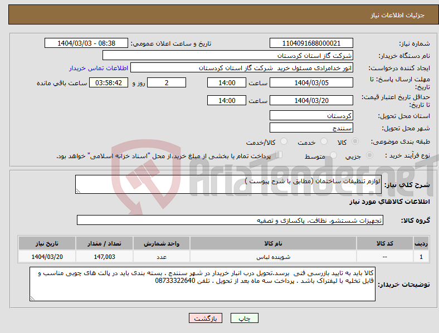
Task: Click the resize grip of توضیحات خریدار box
Action: pos(32,298)
